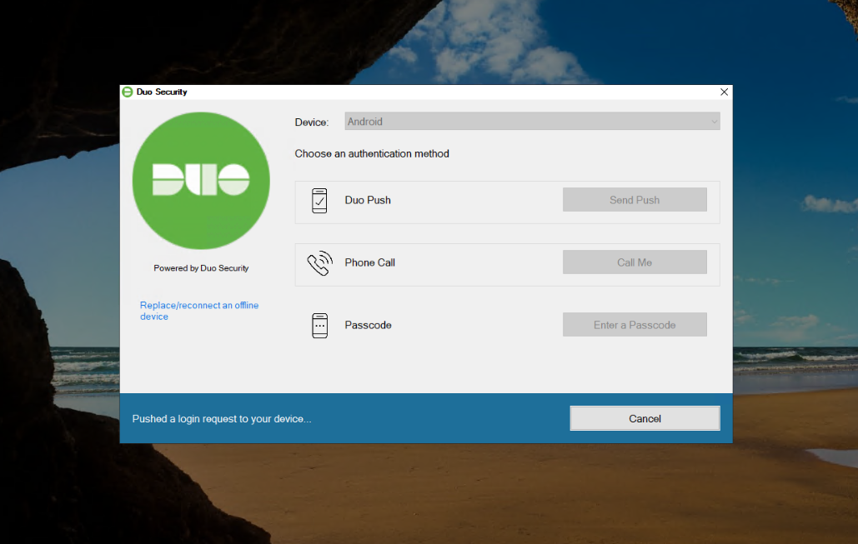Click the Choose an authentication method heading
Image resolution: width=858 pixels, height=544 pixels.
372,154
